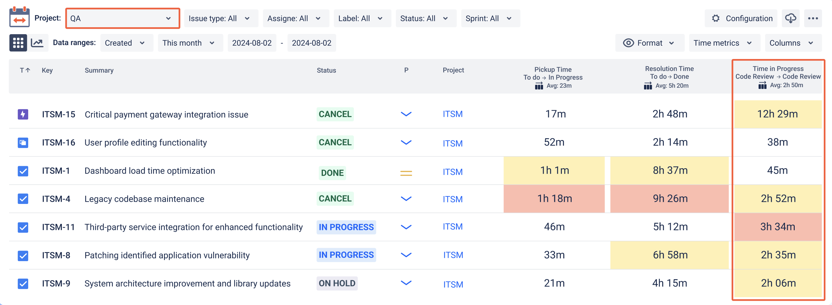Click the ITSM-16 subtask type icon
The width and height of the screenshot is (832, 305).
(x=23, y=143)
